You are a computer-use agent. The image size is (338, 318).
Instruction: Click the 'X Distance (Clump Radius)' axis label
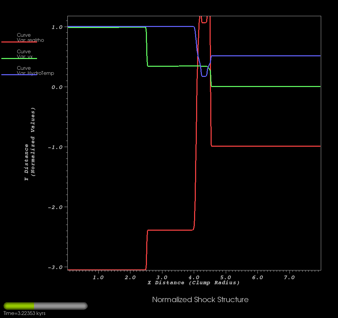coord(193,283)
